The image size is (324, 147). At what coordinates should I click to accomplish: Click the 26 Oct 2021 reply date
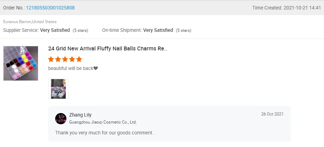click(x=272, y=114)
